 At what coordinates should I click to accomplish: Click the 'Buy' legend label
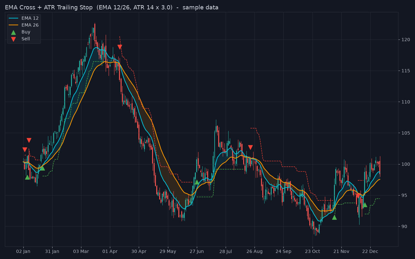pyautogui.click(x=26, y=32)
